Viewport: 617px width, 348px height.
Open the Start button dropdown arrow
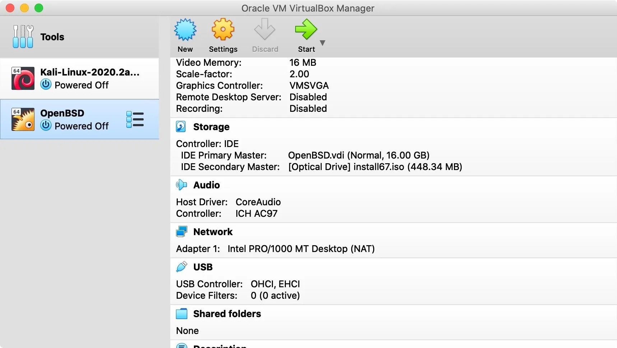click(323, 43)
